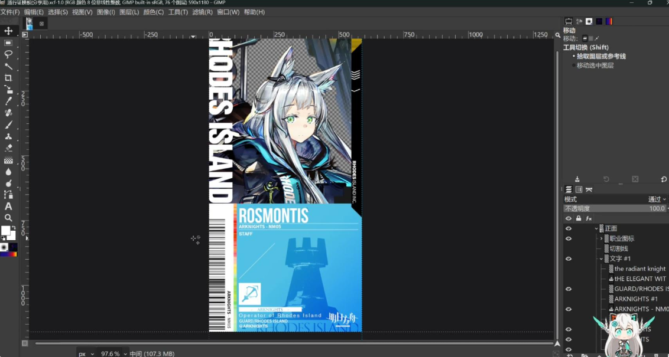
Task: Toggle visibility of ARKNIGHTS - NM0 layer
Action: pos(569,309)
